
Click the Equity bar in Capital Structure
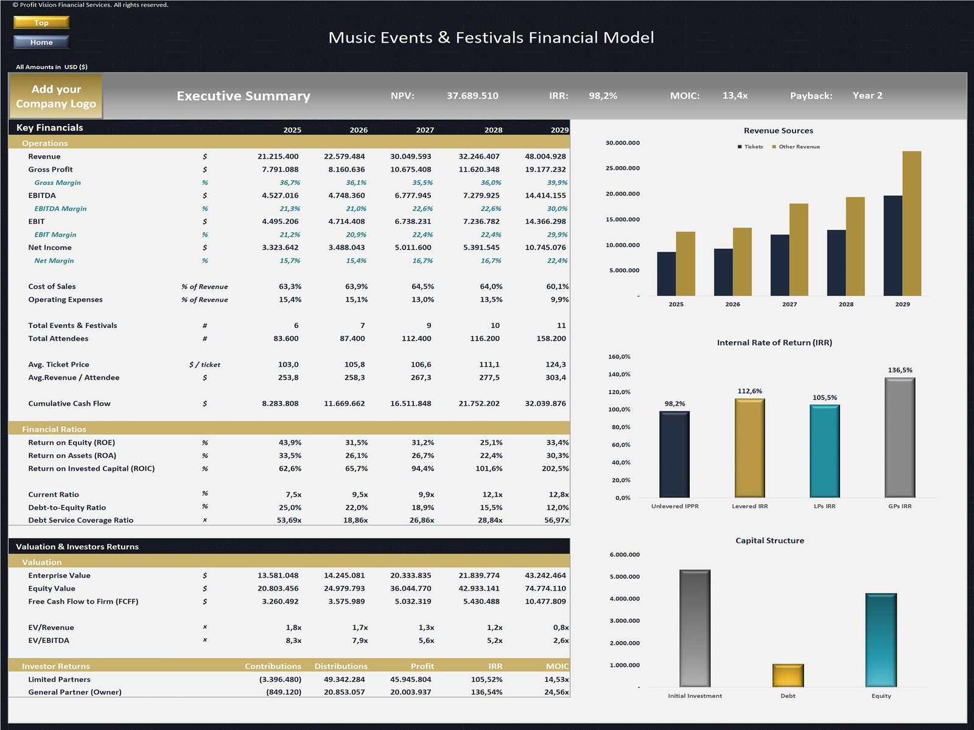[881, 640]
